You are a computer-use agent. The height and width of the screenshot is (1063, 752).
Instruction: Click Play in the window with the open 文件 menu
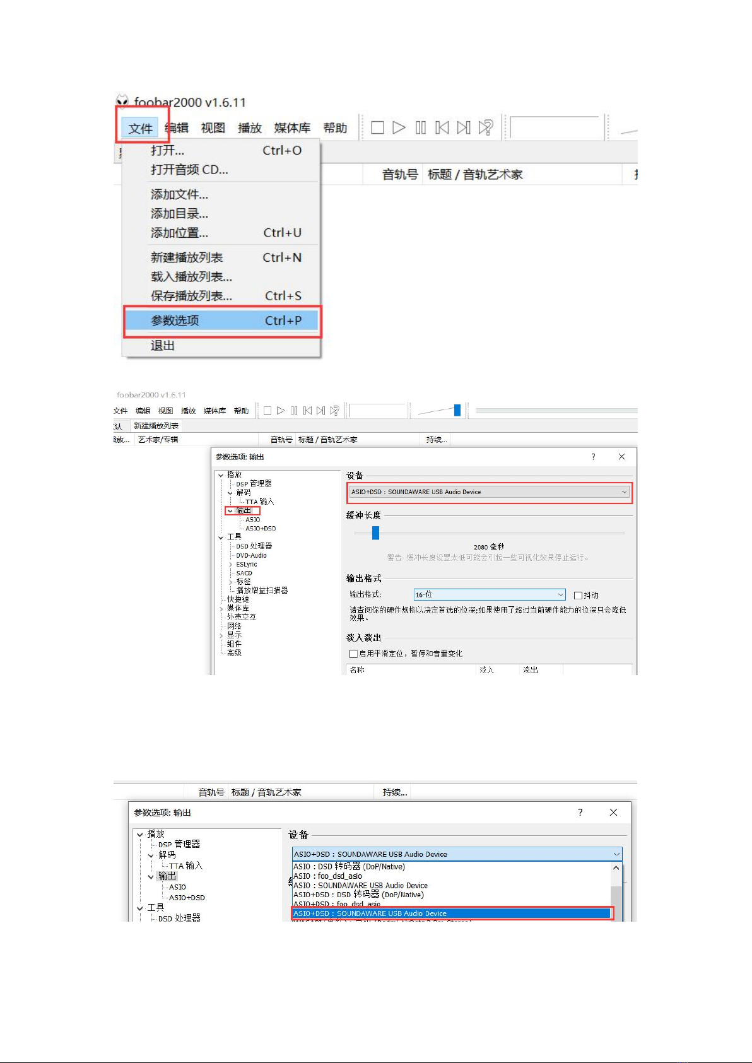point(399,127)
